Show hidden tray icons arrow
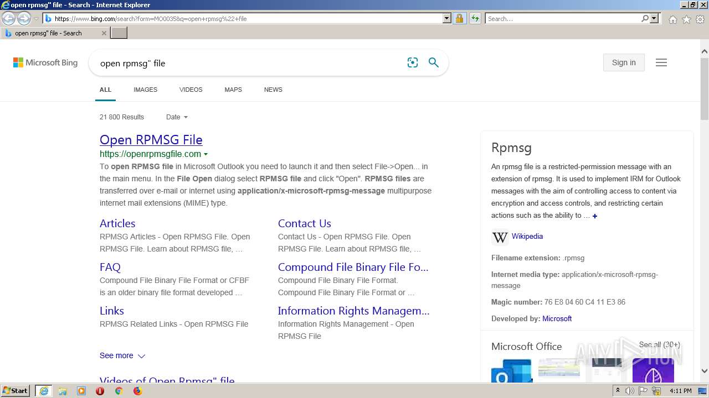This screenshot has height=398, width=709. (618, 391)
